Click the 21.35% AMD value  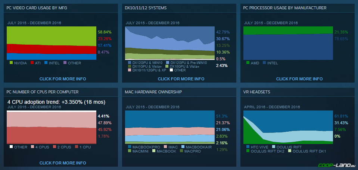click(341, 32)
